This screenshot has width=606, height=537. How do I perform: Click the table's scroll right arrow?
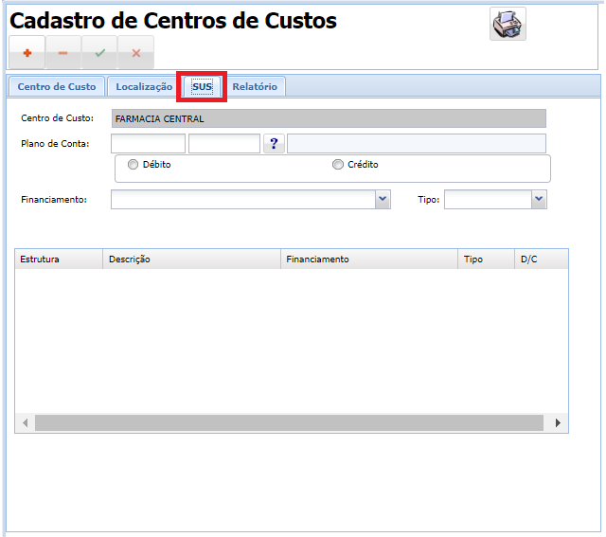[558, 422]
